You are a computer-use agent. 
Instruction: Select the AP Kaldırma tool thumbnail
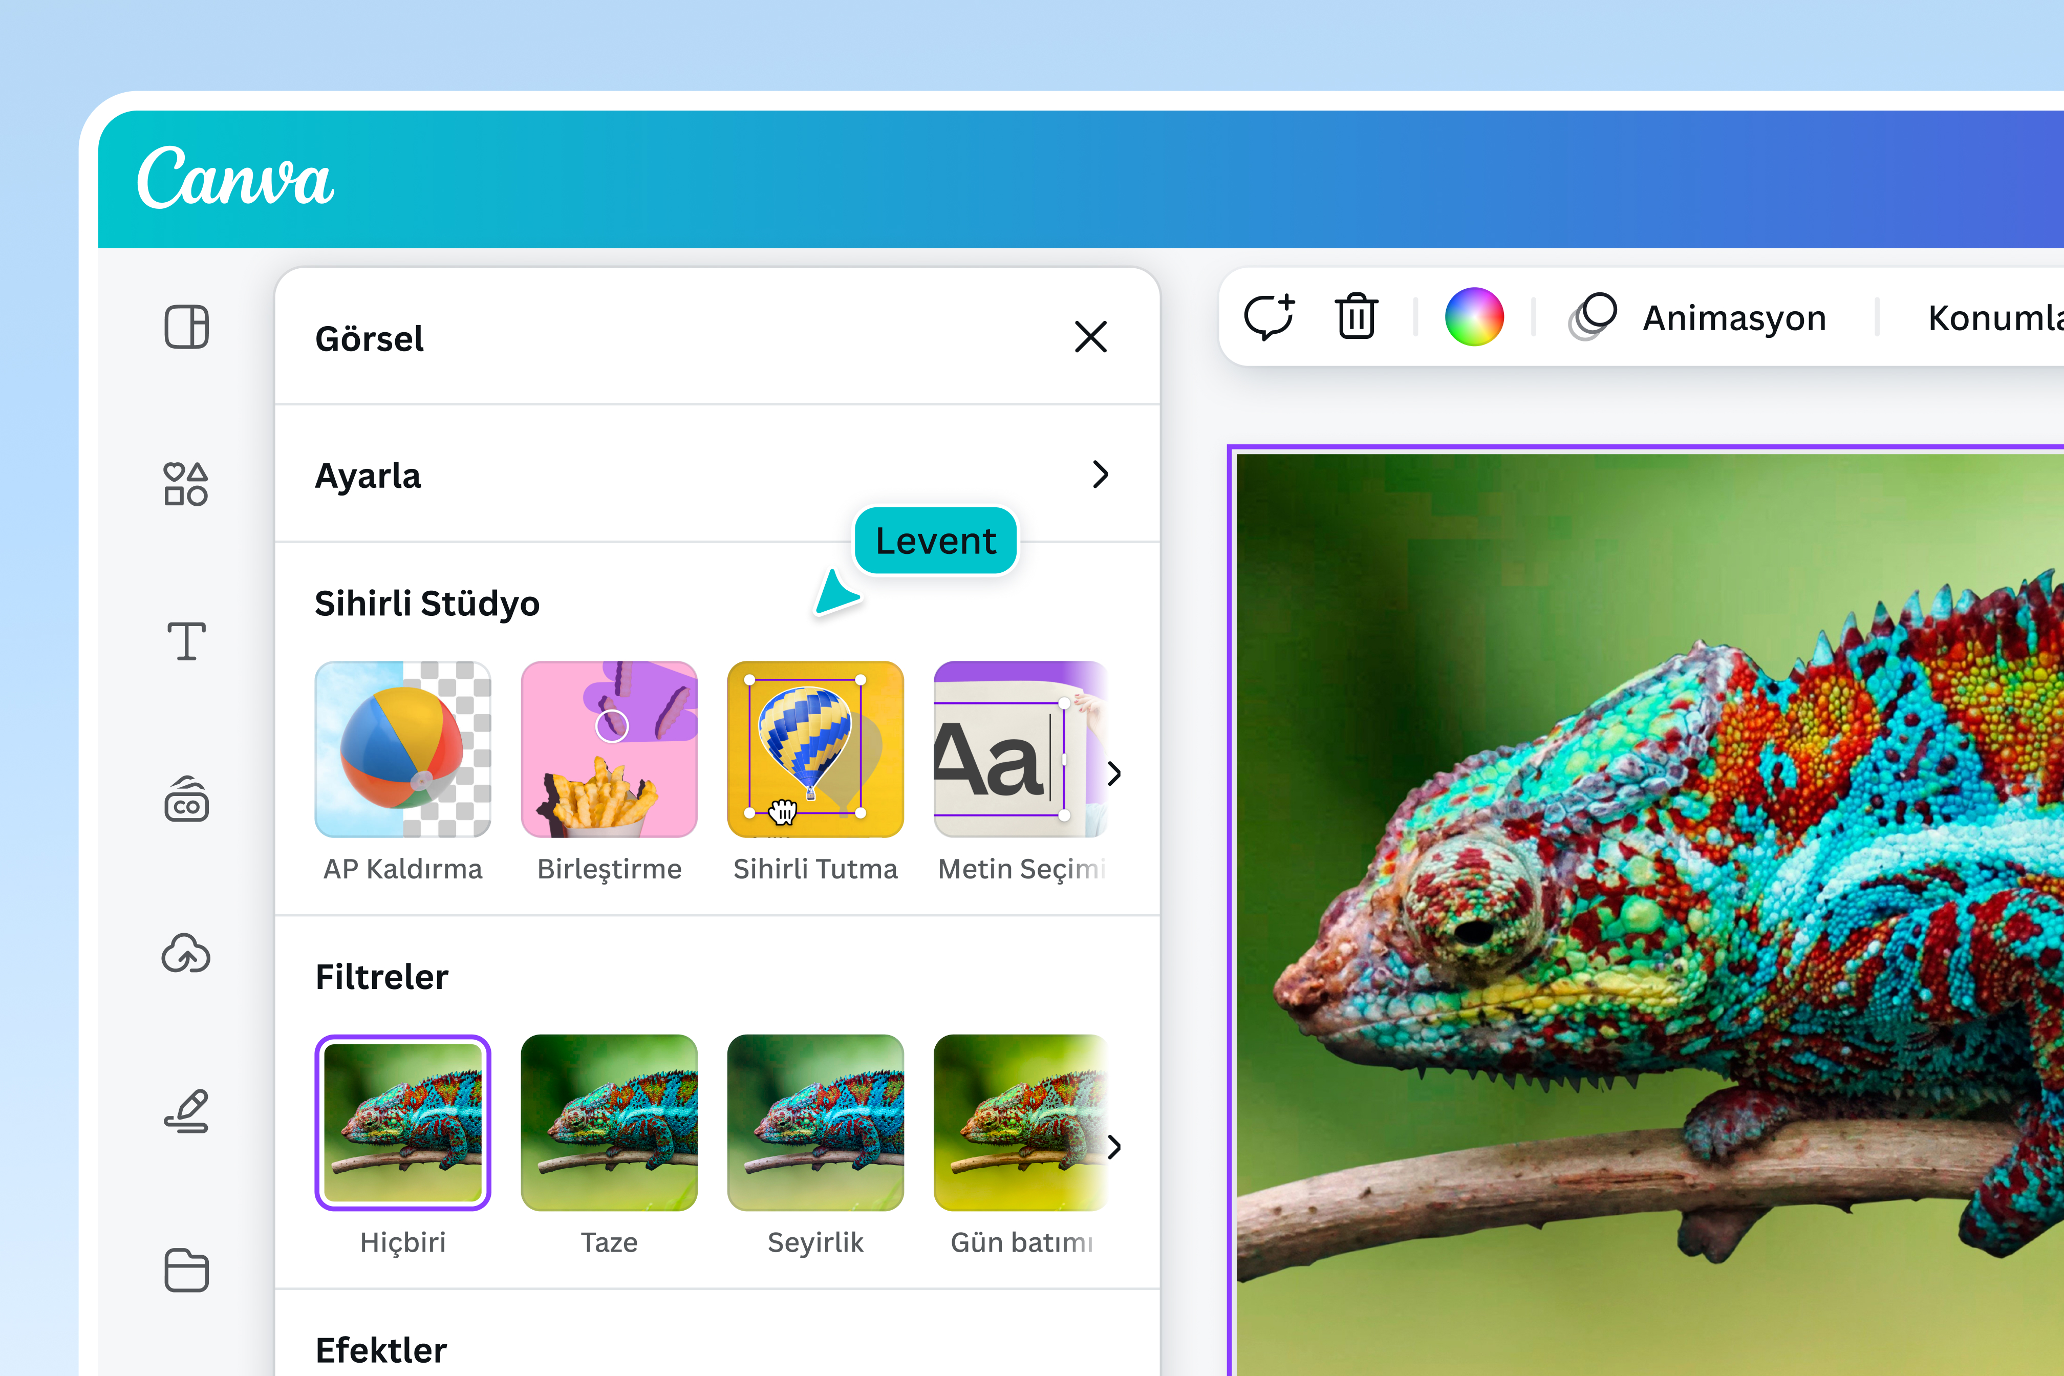click(x=403, y=749)
